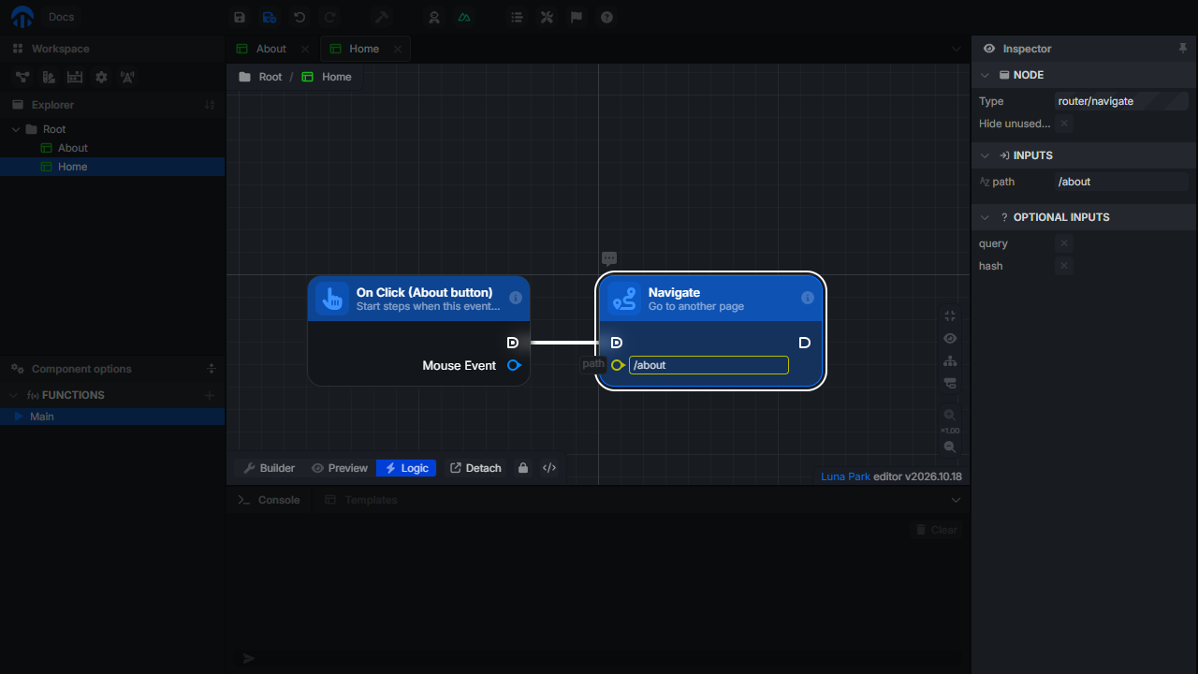1198x674 pixels.
Task: Click the Save icon in the top toolbar
Action: (240, 17)
